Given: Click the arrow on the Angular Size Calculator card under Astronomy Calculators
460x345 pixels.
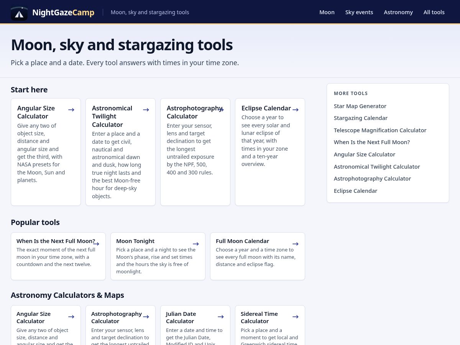Looking at the screenshot, I should (71, 317).
